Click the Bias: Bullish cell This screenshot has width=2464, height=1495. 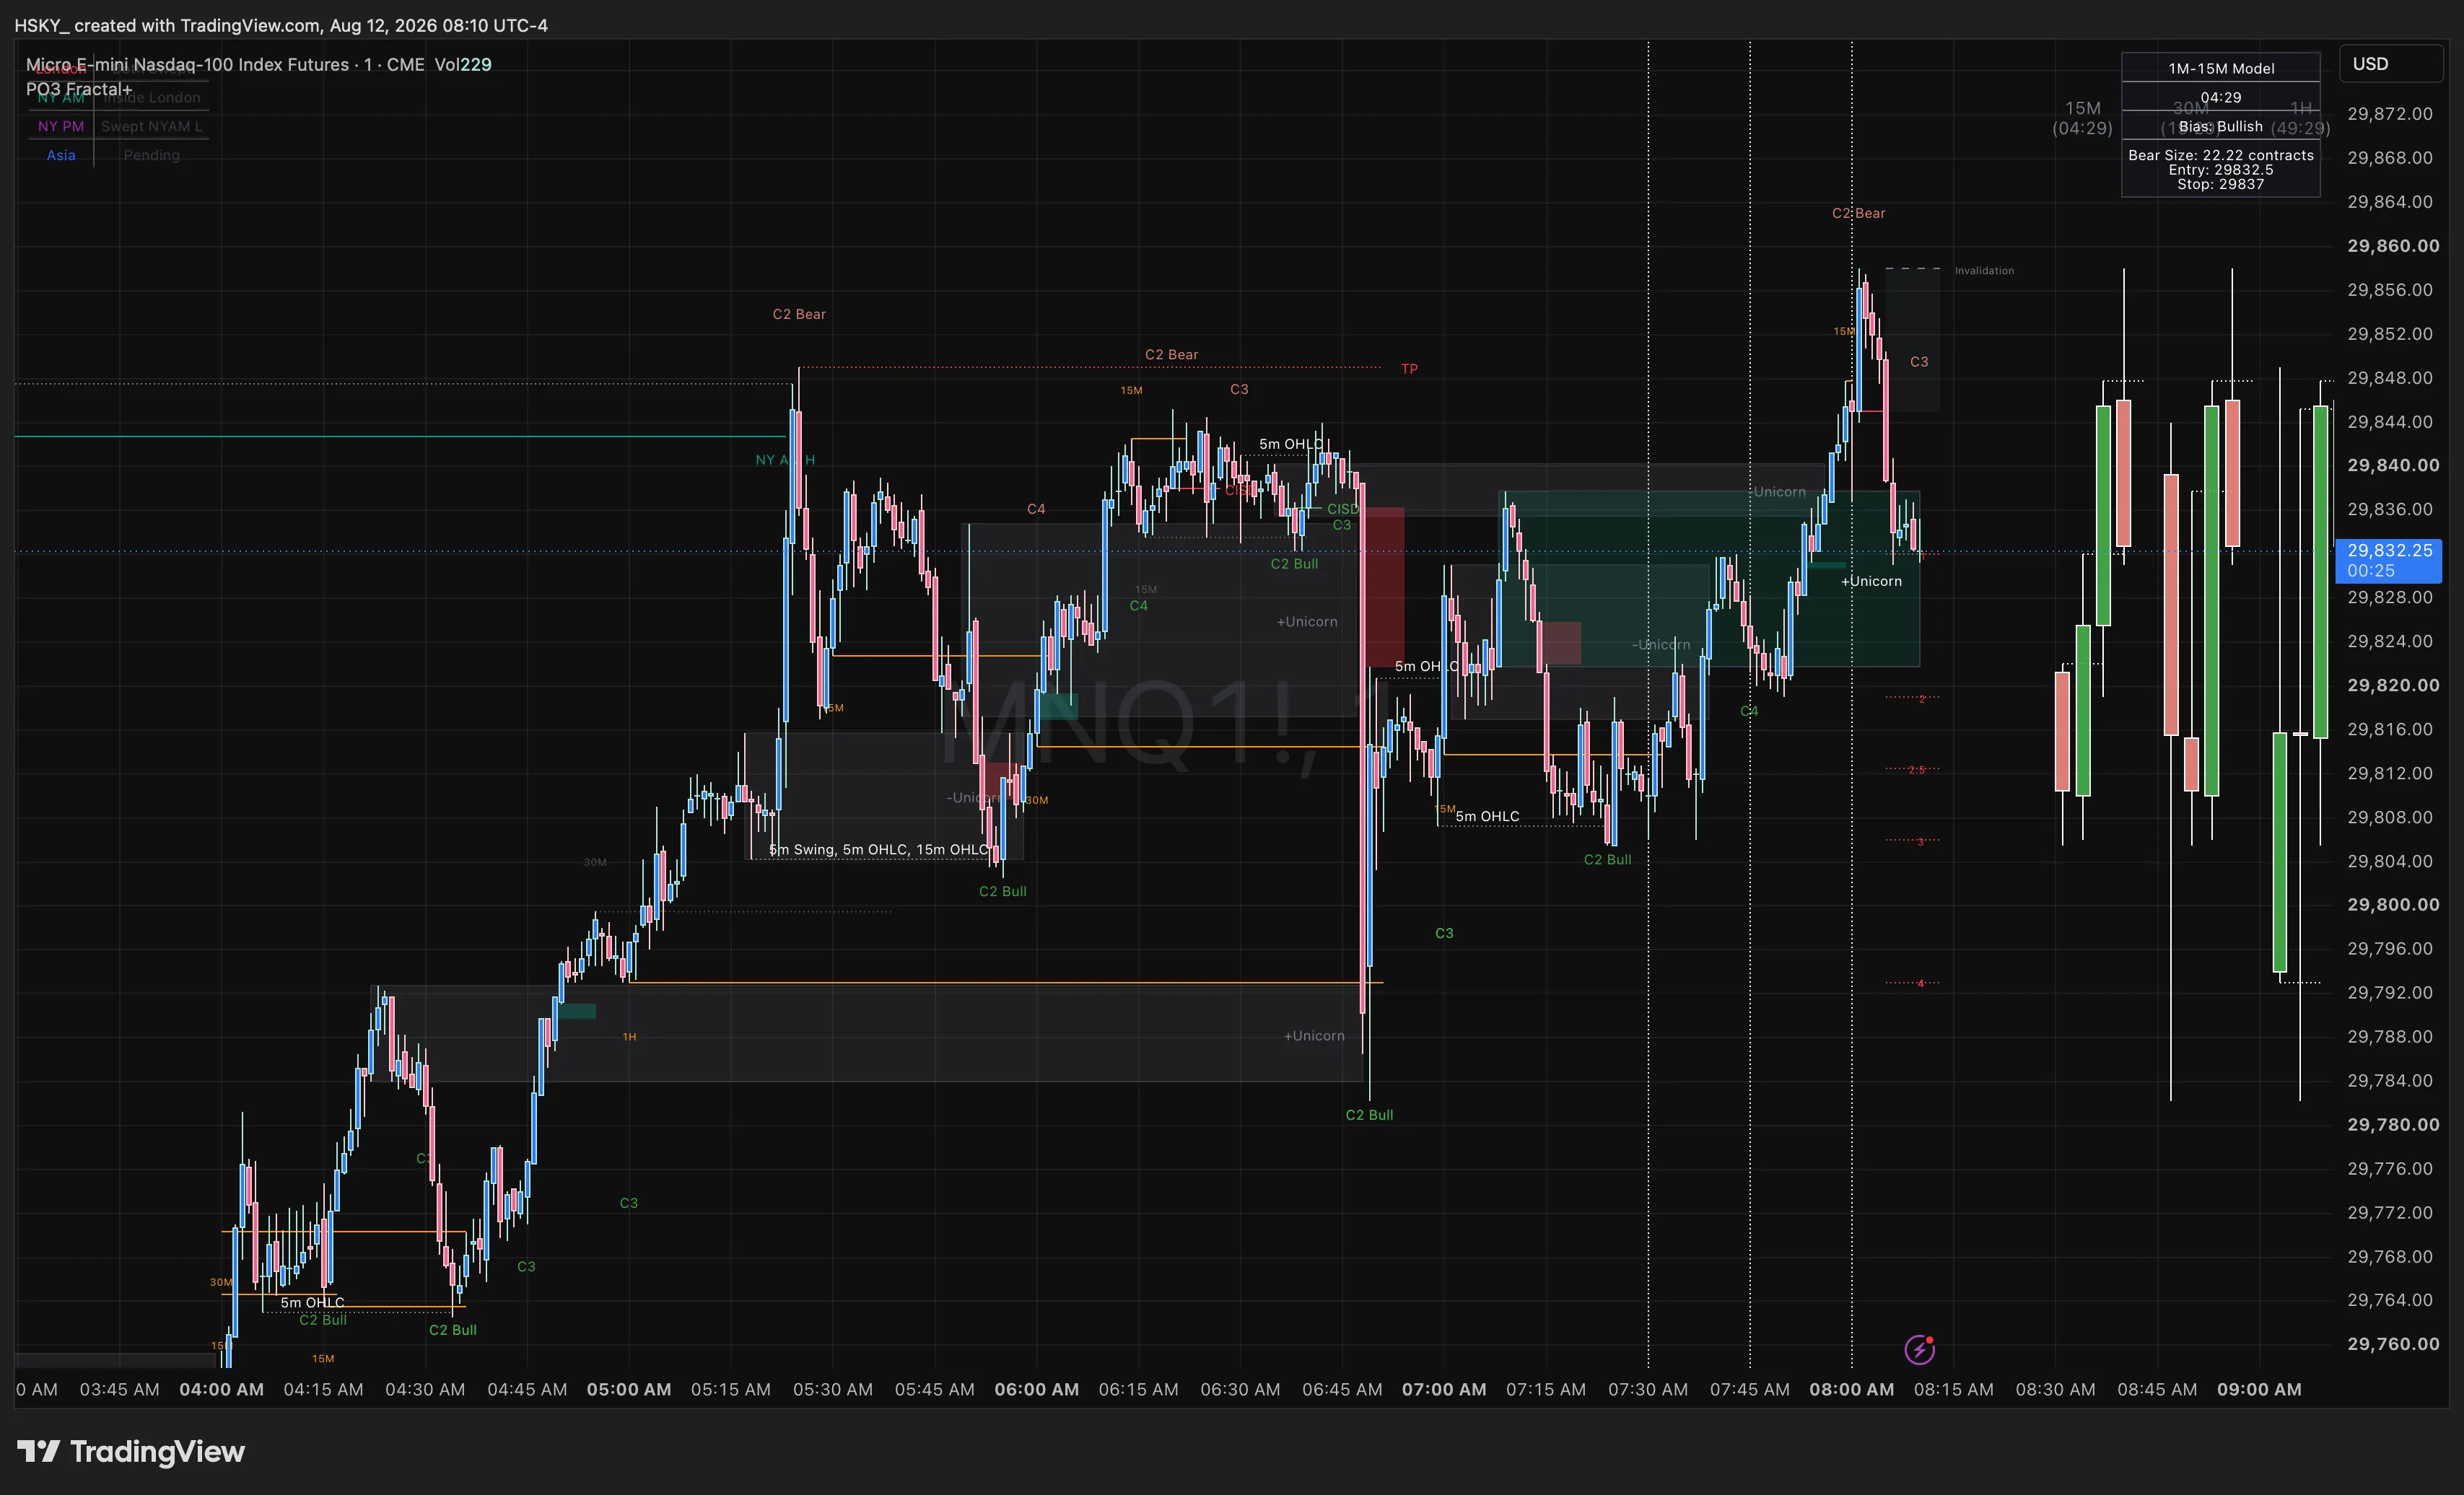[2221, 126]
